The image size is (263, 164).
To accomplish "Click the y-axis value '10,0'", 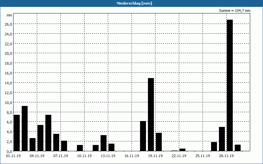I will click(x=9, y=102).
